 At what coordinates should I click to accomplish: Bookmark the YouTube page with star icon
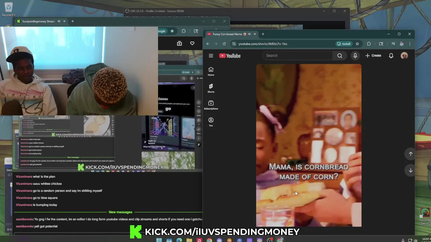357,44
